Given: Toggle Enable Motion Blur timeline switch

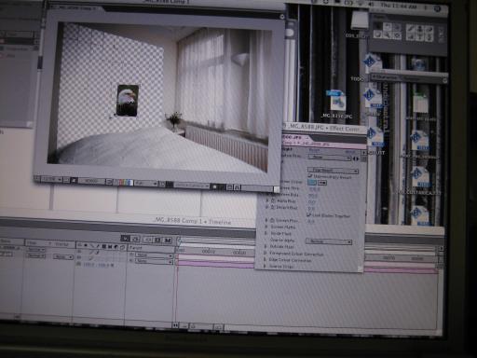Looking at the screenshot, I should (x=168, y=240).
